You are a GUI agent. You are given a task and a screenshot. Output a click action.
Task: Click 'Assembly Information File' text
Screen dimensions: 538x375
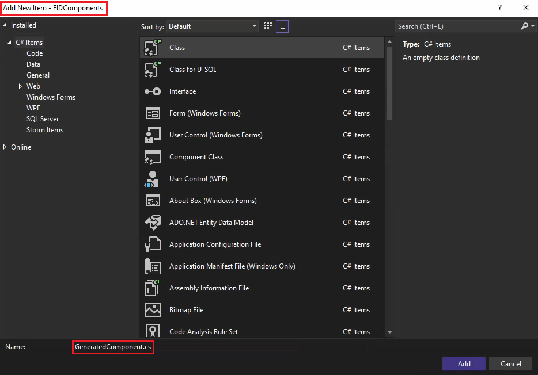209,288
